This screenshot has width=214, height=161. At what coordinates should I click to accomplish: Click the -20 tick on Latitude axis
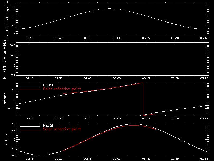13,148
